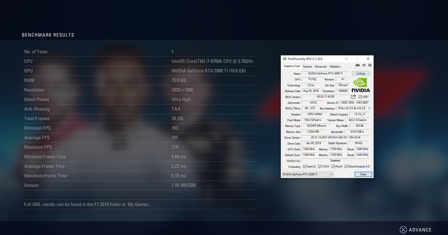Image resolution: width=448 pixels, height=235 pixels.
Task: Click the Bus Interface question mark
Action: [369, 109]
